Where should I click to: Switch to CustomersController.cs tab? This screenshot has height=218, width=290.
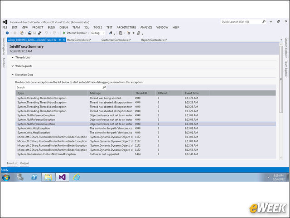(x=116, y=40)
